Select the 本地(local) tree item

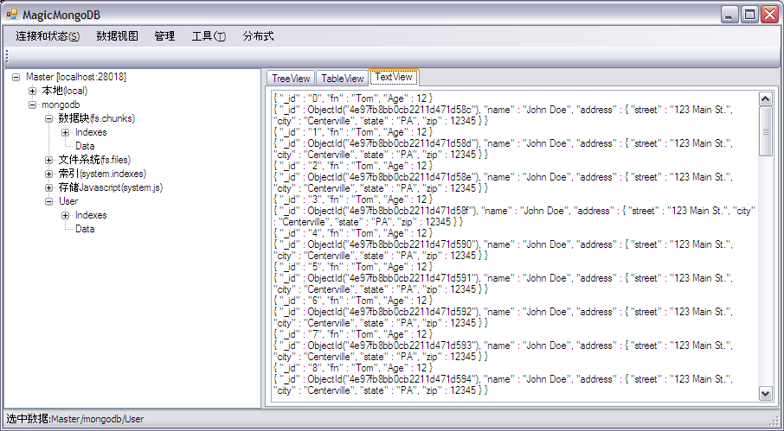click(65, 91)
